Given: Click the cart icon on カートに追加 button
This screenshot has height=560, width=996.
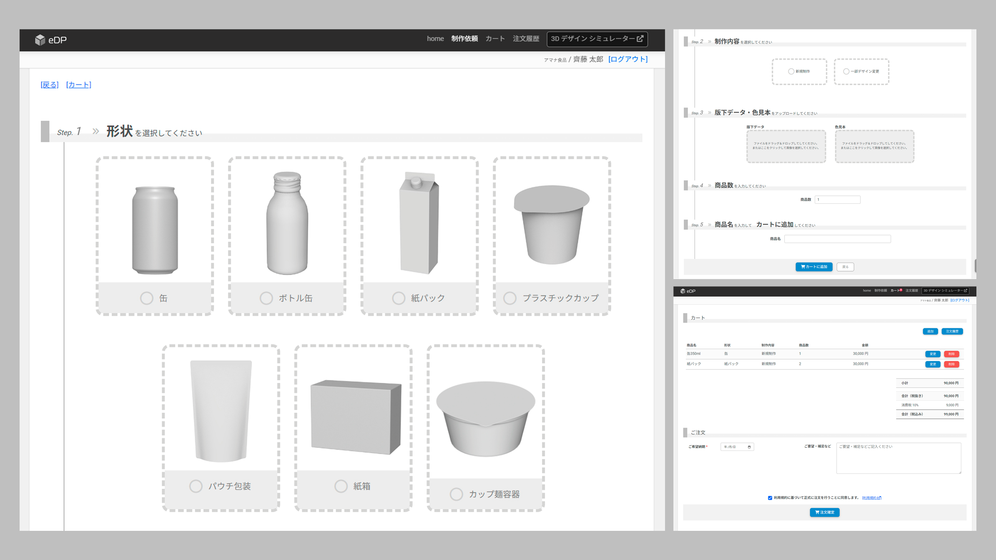Looking at the screenshot, I should (x=803, y=267).
